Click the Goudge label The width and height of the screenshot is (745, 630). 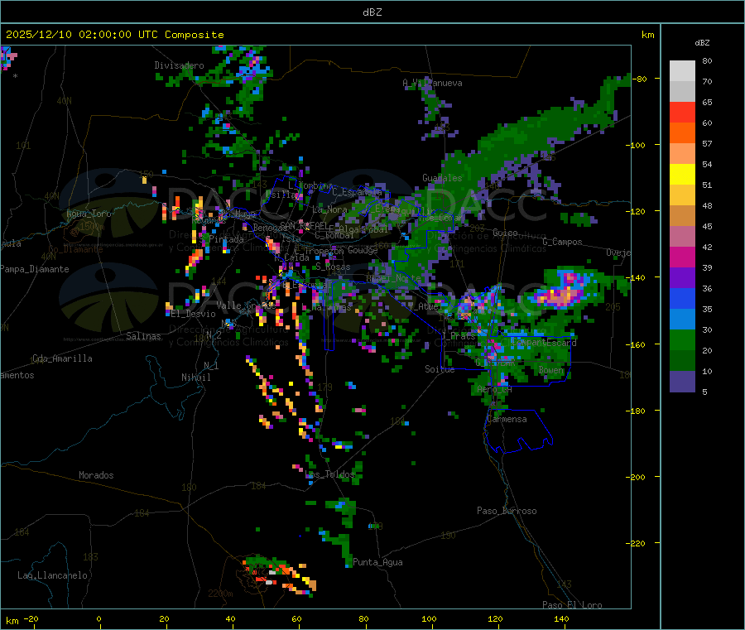tap(363, 250)
